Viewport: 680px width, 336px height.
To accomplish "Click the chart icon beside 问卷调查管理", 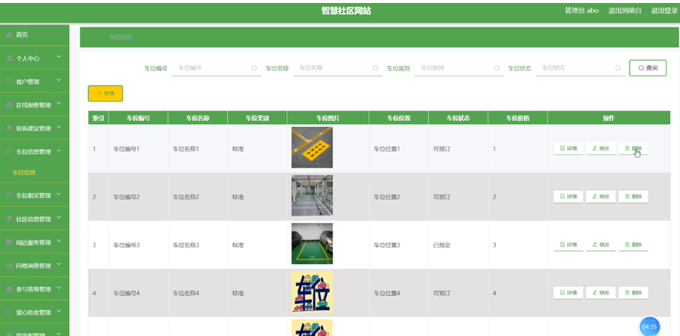I will pos(9,266).
